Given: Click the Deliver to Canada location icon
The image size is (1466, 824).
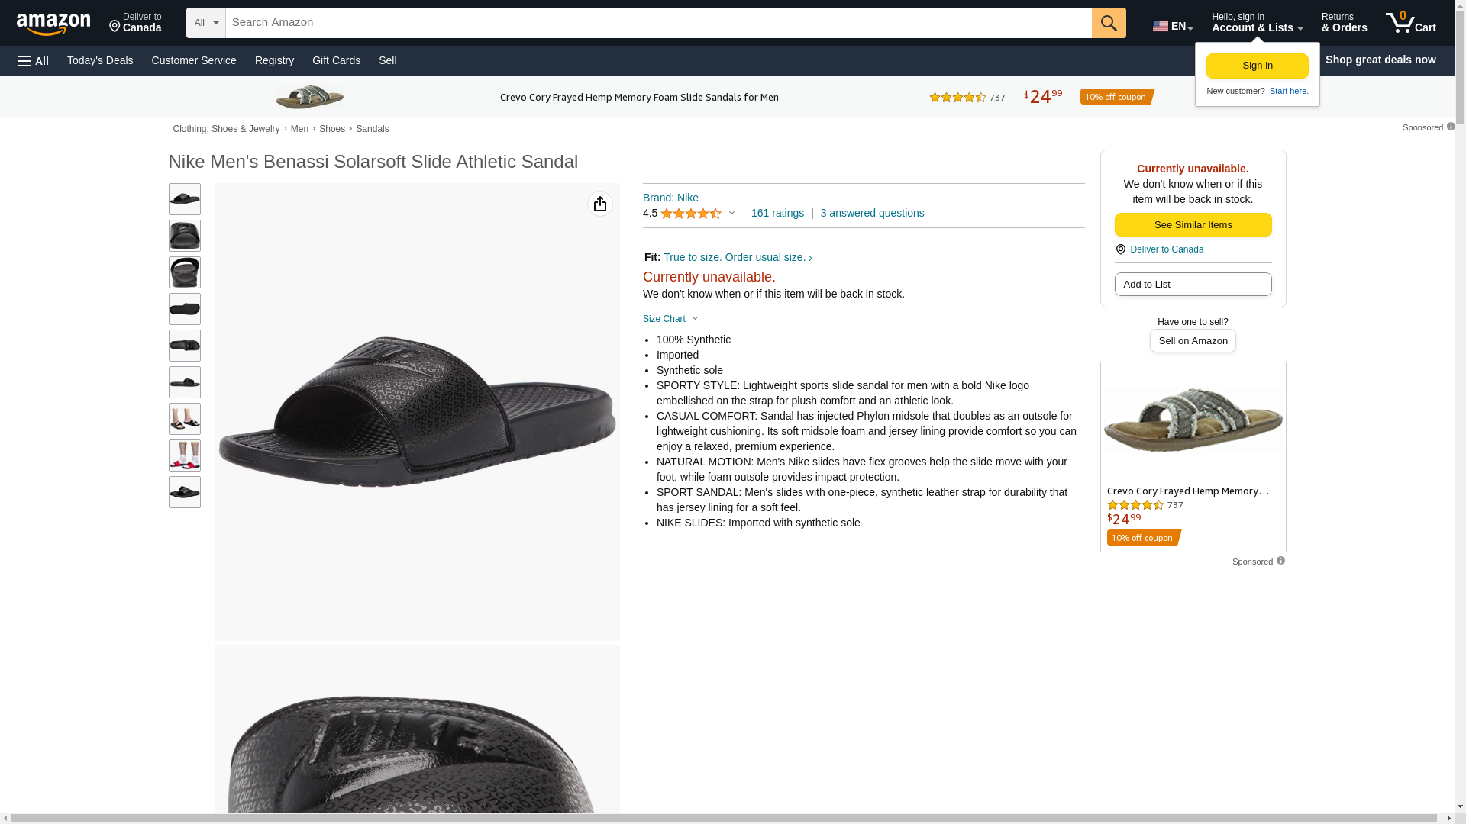Looking at the screenshot, I should pyautogui.click(x=1120, y=249).
